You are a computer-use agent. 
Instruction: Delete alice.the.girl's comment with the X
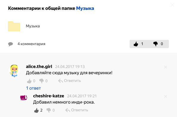point(166,67)
